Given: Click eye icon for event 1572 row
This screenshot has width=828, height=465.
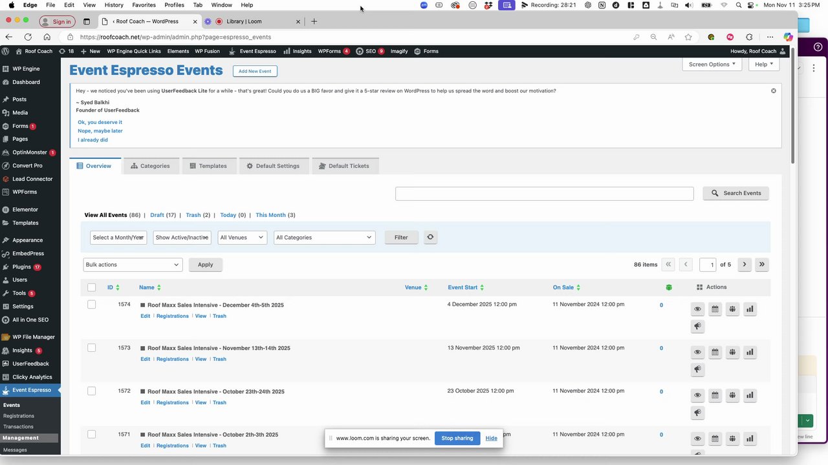Looking at the screenshot, I should (697, 395).
